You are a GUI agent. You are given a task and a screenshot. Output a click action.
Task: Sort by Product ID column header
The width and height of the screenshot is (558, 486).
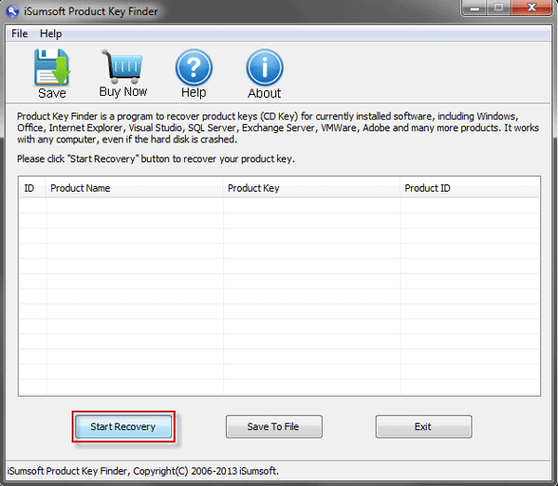click(x=470, y=188)
